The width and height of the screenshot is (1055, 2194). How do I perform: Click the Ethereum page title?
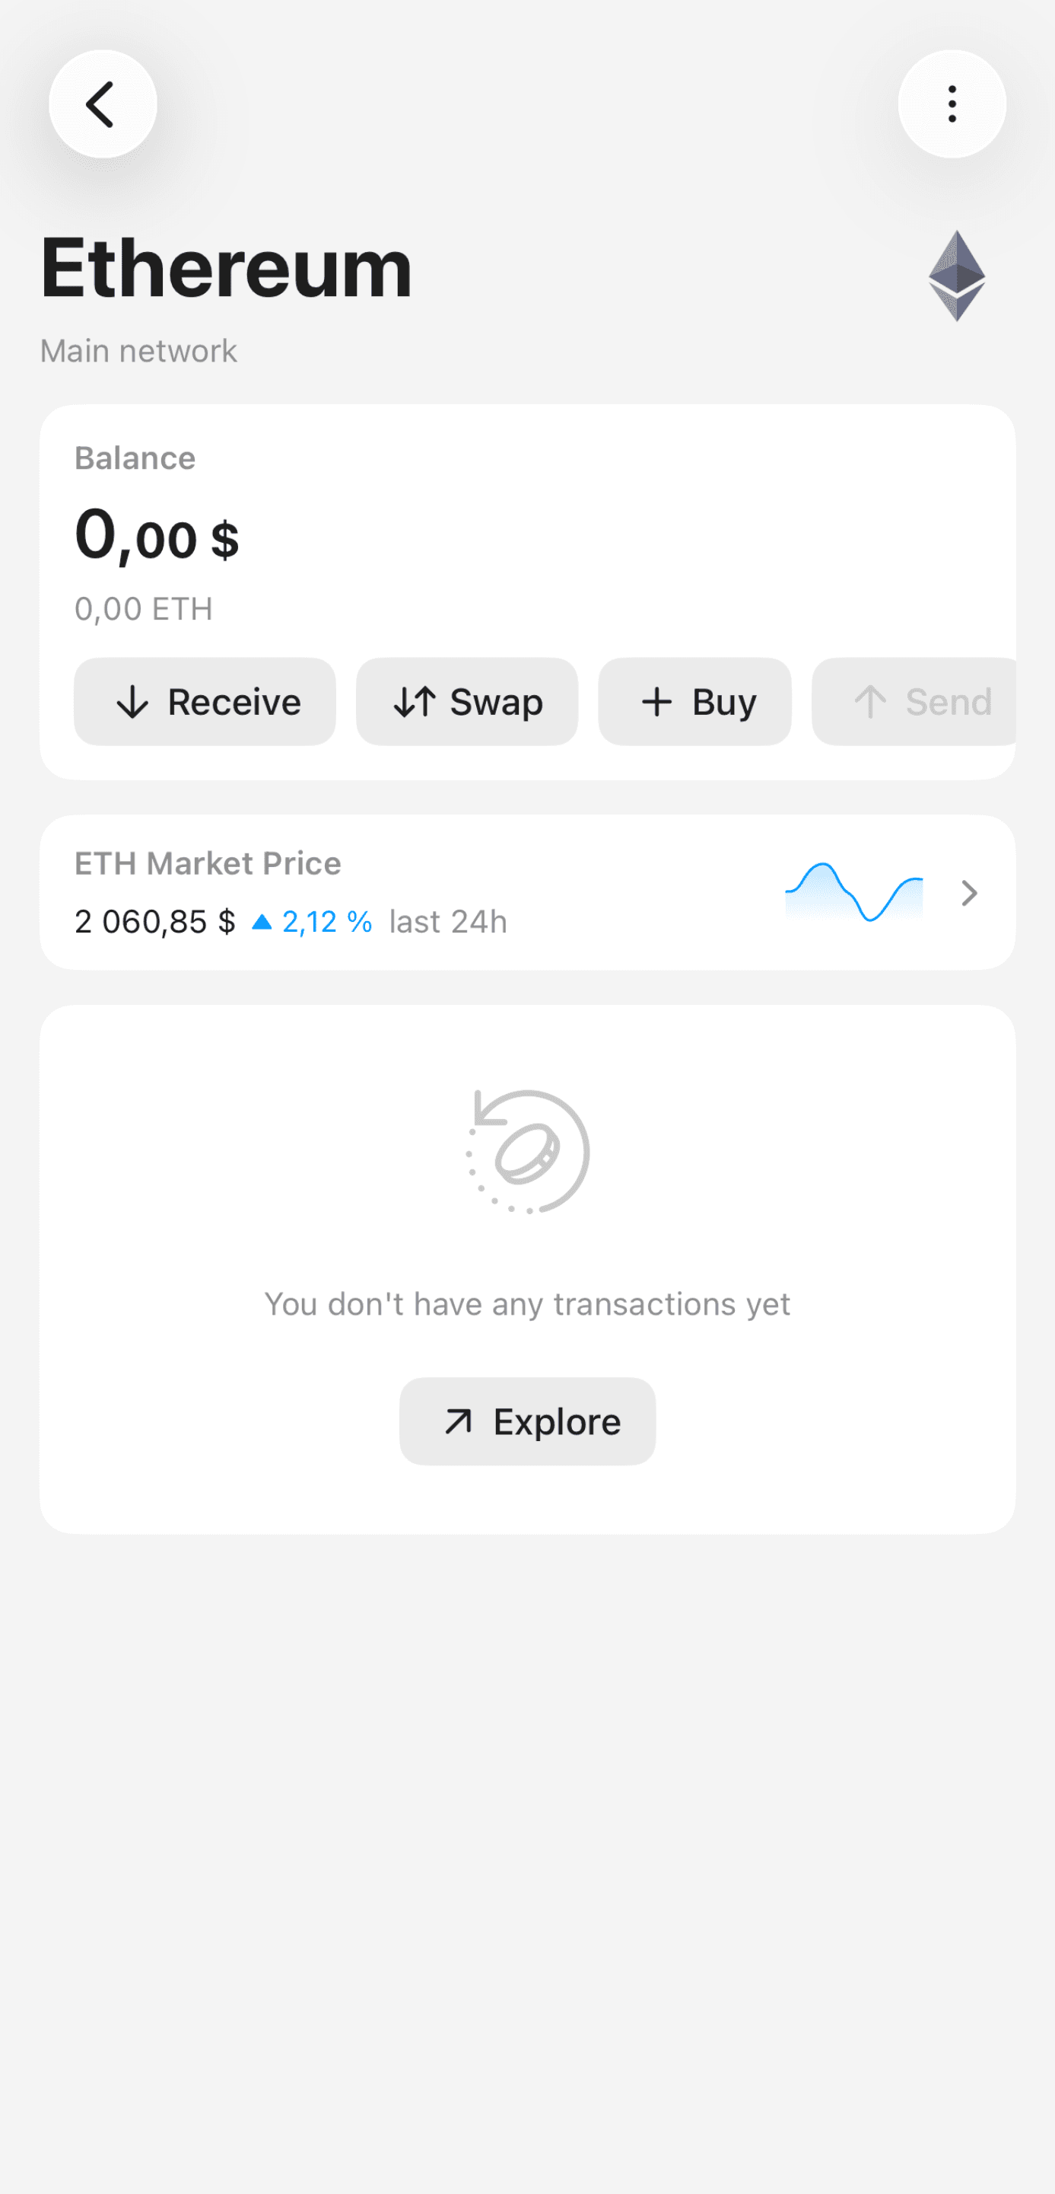pyautogui.click(x=227, y=268)
